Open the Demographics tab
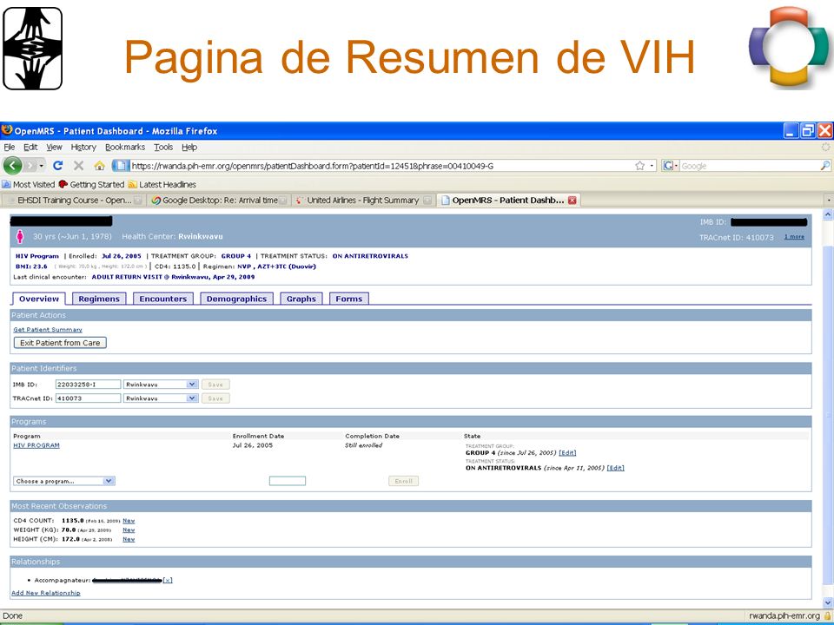The height and width of the screenshot is (625, 834). (236, 299)
